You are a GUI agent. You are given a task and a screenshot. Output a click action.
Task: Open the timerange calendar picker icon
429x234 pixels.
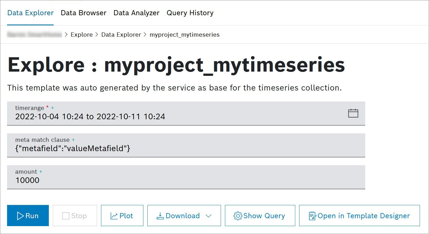coord(353,113)
